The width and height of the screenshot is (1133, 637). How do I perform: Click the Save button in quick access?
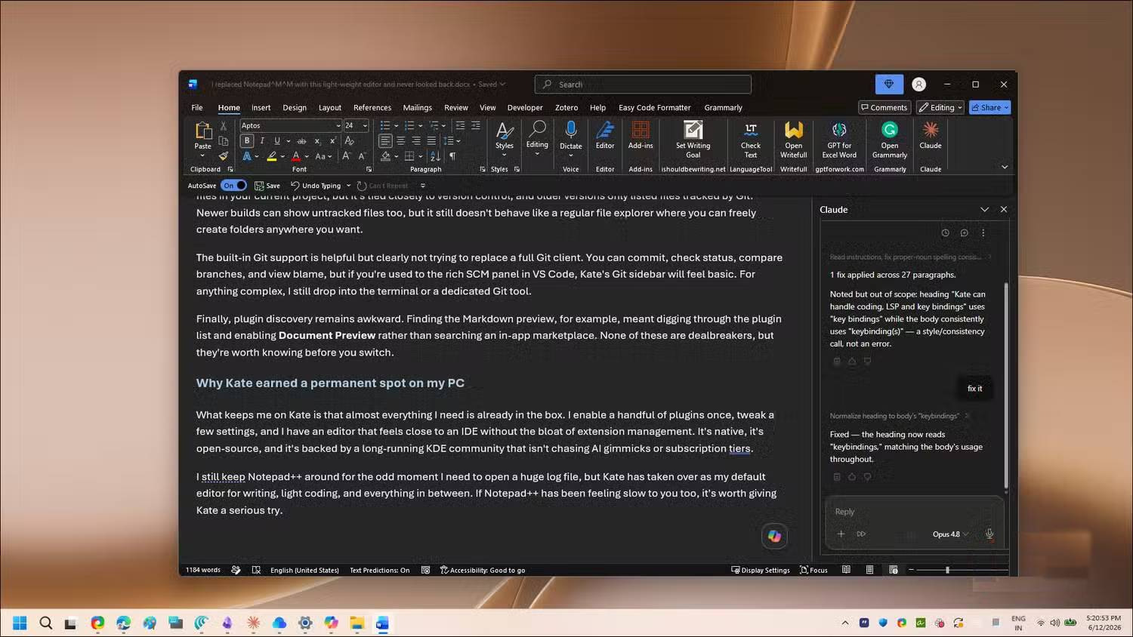(267, 186)
